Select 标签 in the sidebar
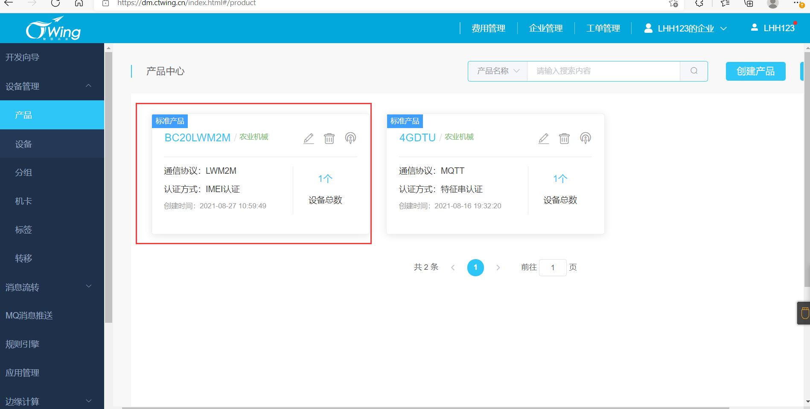Image resolution: width=810 pixels, height=409 pixels. click(x=52, y=230)
